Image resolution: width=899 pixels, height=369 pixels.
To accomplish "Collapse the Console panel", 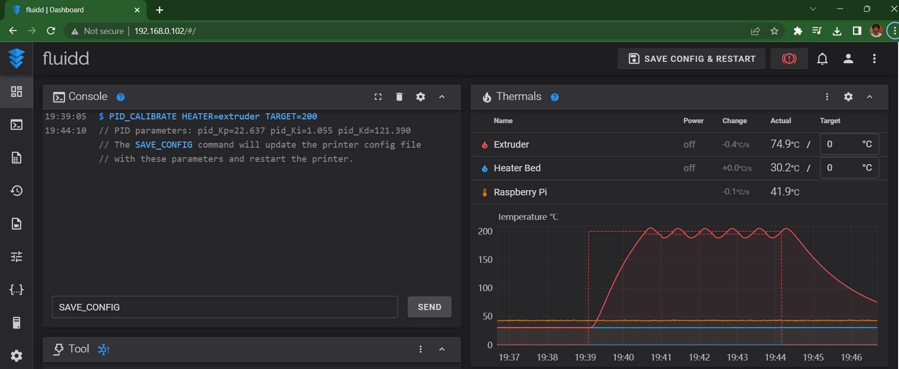I will click(442, 97).
